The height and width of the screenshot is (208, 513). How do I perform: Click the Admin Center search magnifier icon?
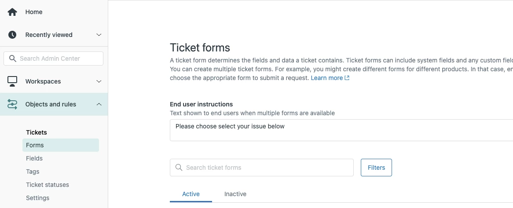12,58
